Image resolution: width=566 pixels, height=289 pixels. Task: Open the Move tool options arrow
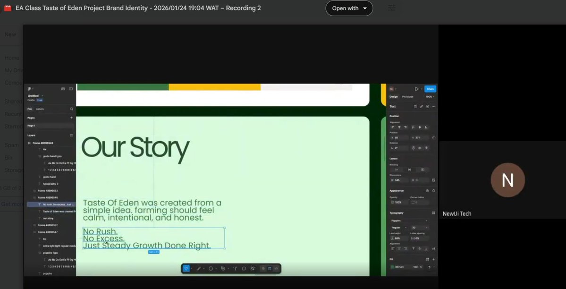point(191,268)
